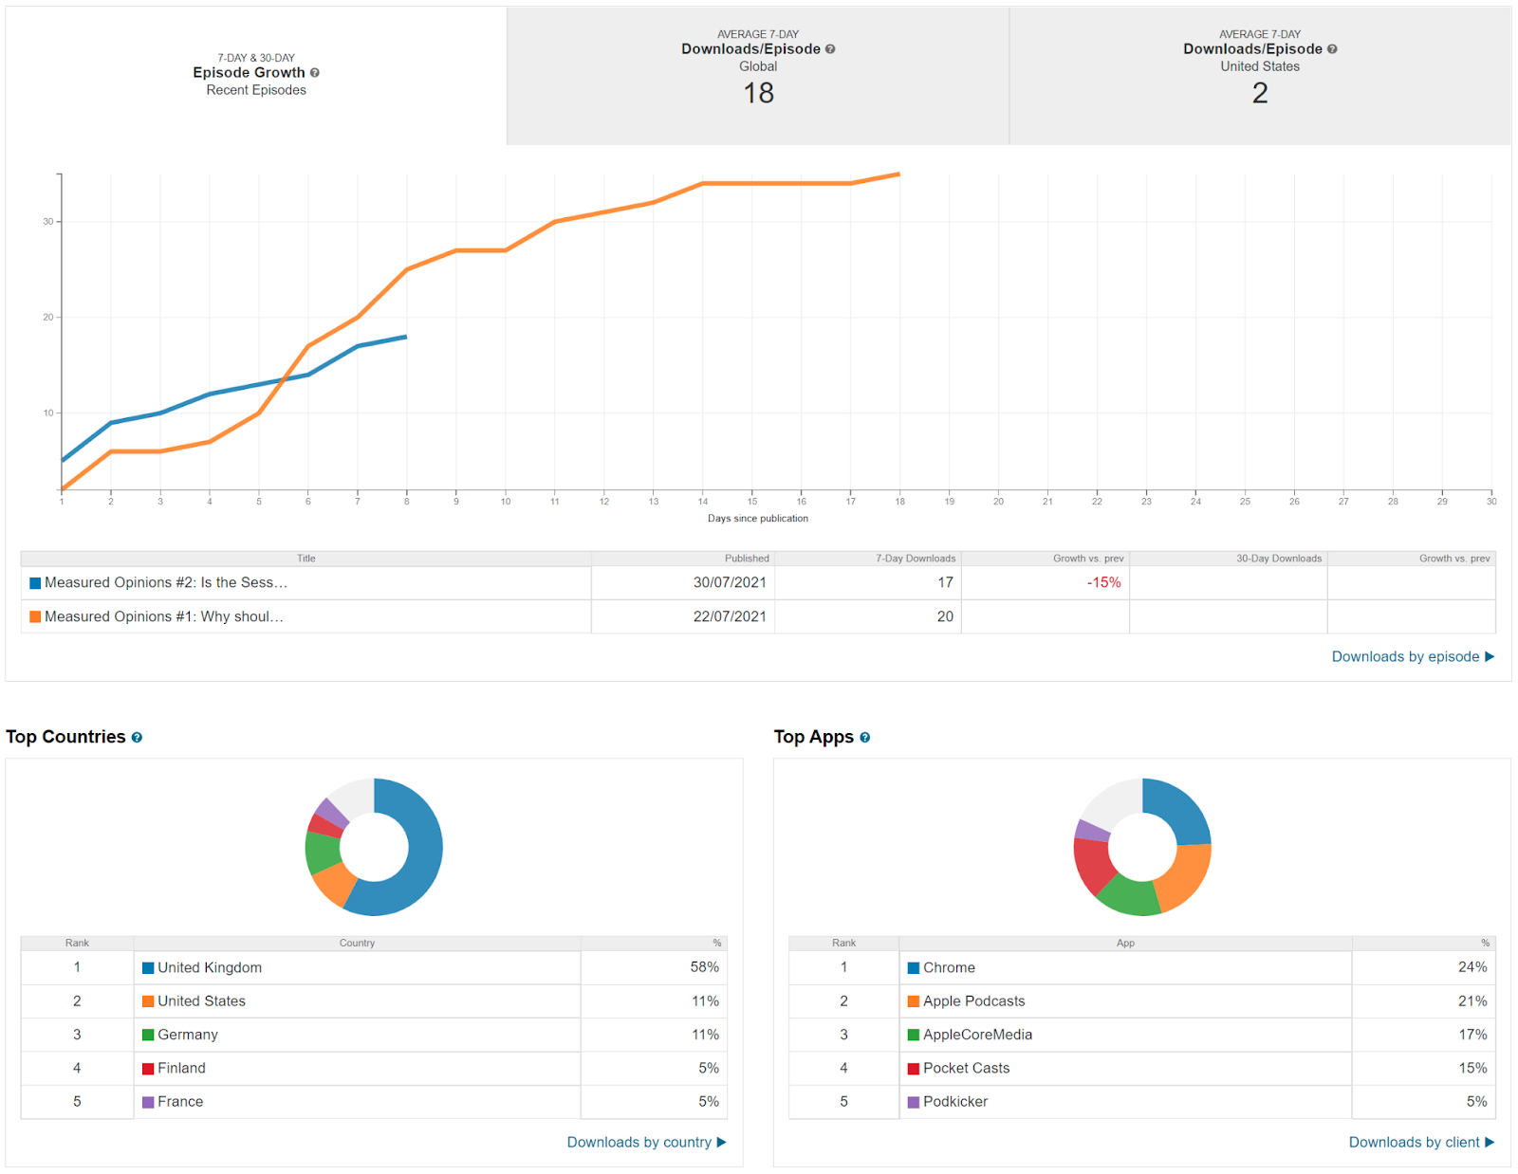Click orange swatch for Measured Opinions #1

[x=35, y=616]
